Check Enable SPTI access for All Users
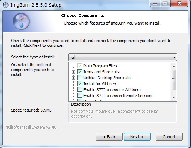Image resolution: width=191 pixels, height=148 pixels. [80, 90]
